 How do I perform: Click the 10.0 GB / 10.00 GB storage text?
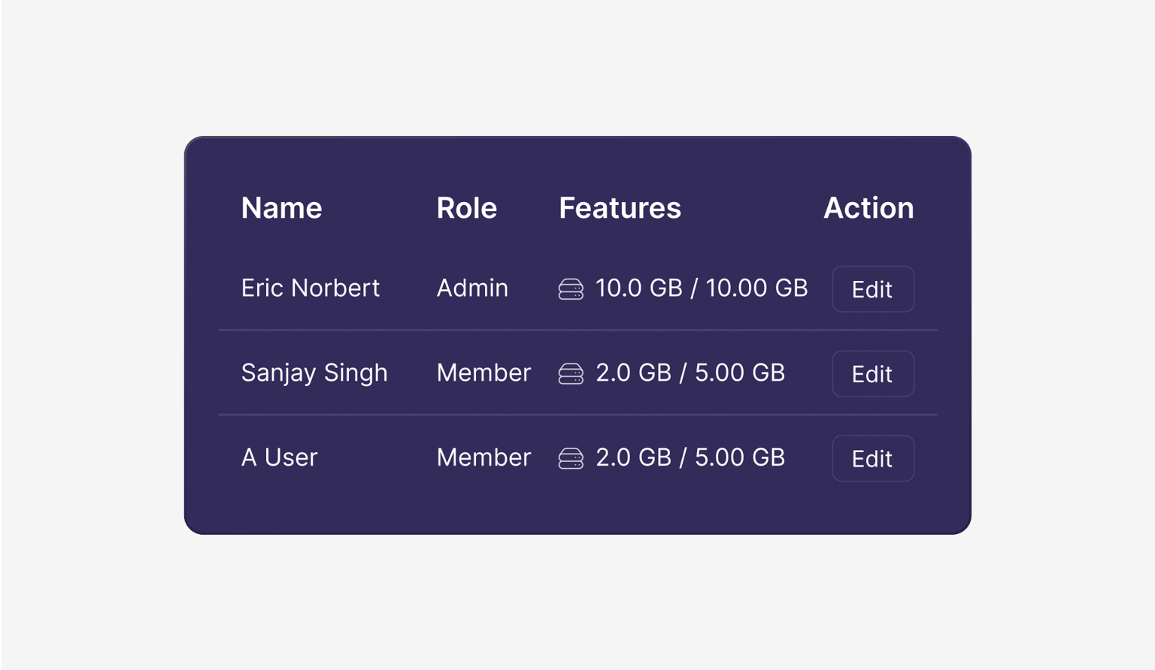coord(701,288)
